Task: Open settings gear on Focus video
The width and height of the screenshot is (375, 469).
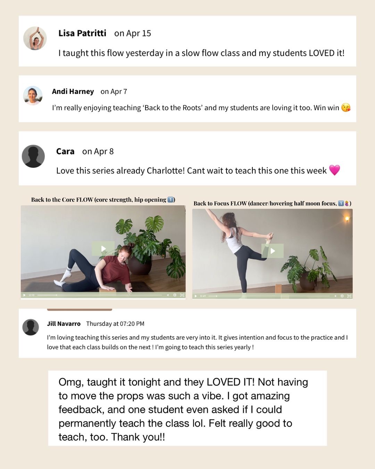Action: (342, 296)
